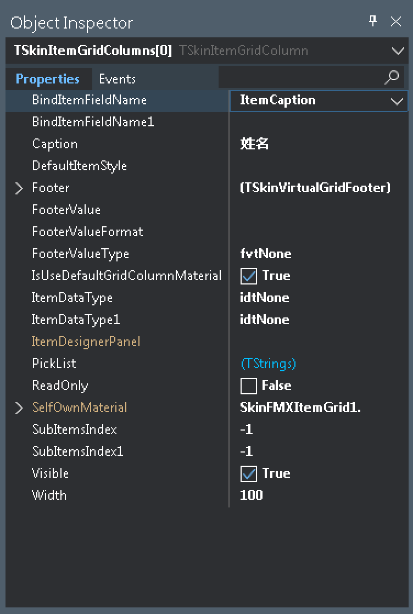This screenshot has width=413, height=614.
Task: Open the BindItemFieldName value dropdown
Action: pos(397,101)
